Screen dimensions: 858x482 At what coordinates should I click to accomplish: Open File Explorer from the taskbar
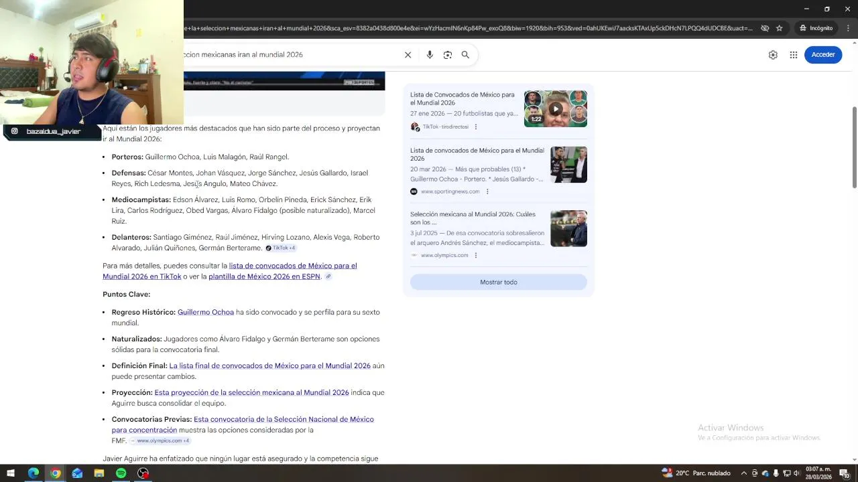click(99, 473)
